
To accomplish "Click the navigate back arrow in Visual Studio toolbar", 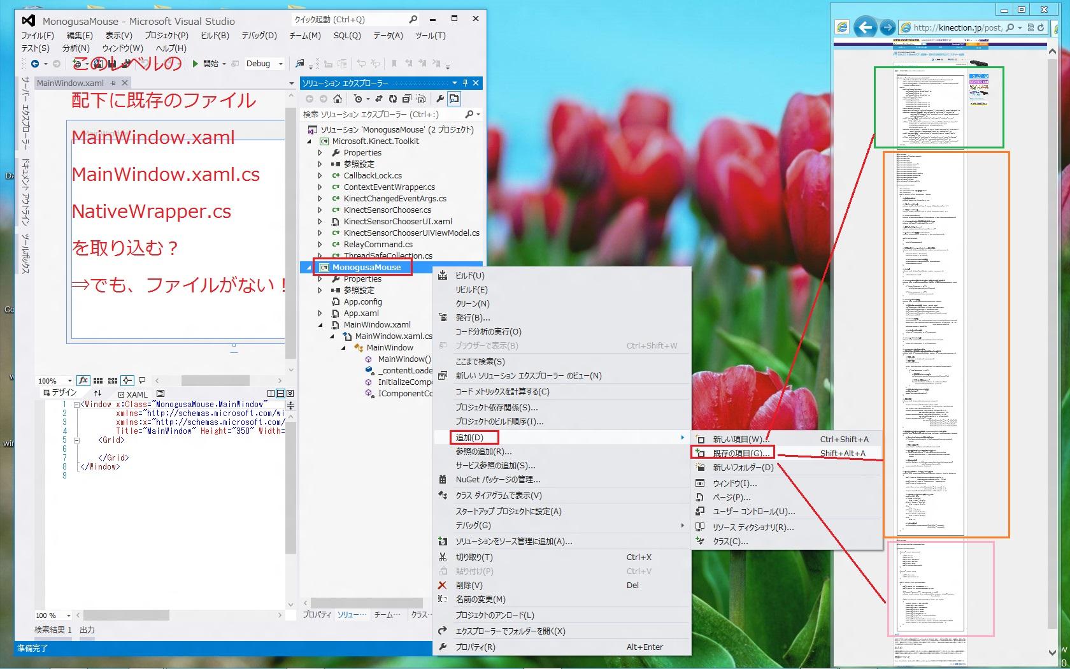I will click(x=35, y=64).
